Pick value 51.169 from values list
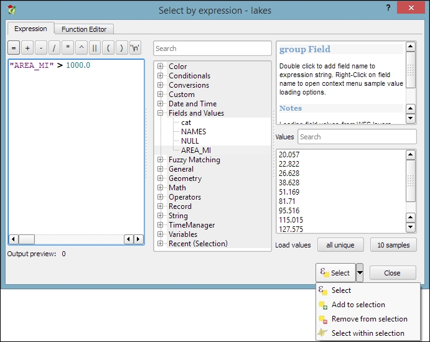 (x=289, y=192)
